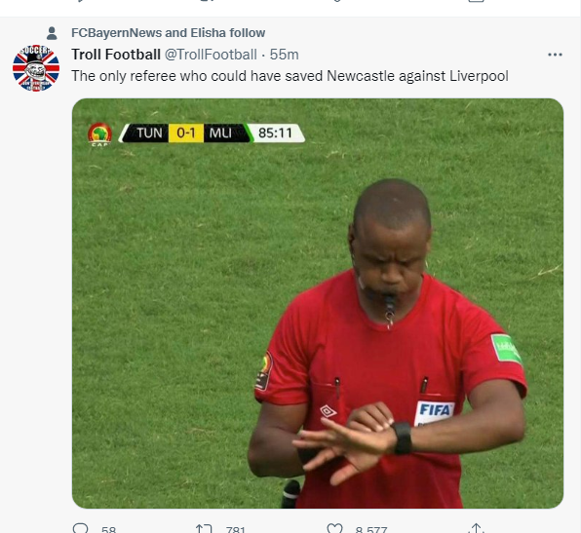581x533 pixels.
Task: Click the Troll Football profile avatar
Action: [36, 68]
